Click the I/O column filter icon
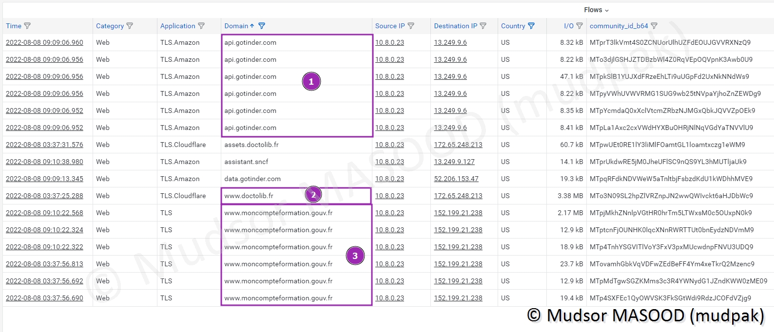Screen dimensions: 774x332 pos(580,26)
